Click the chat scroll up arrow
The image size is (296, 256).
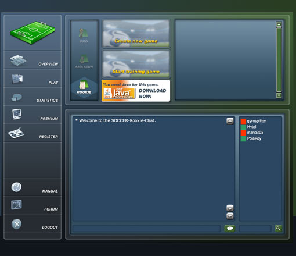pos(230,121)
